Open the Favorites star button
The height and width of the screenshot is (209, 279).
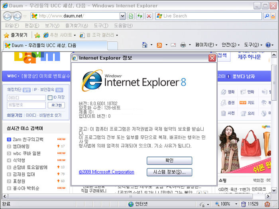(16, 35)
